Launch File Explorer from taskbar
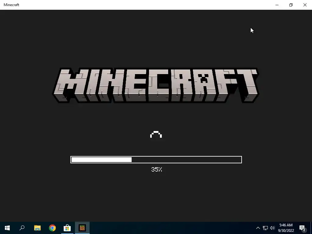Screen dimensions: 312x234 (x=37, y=228)
